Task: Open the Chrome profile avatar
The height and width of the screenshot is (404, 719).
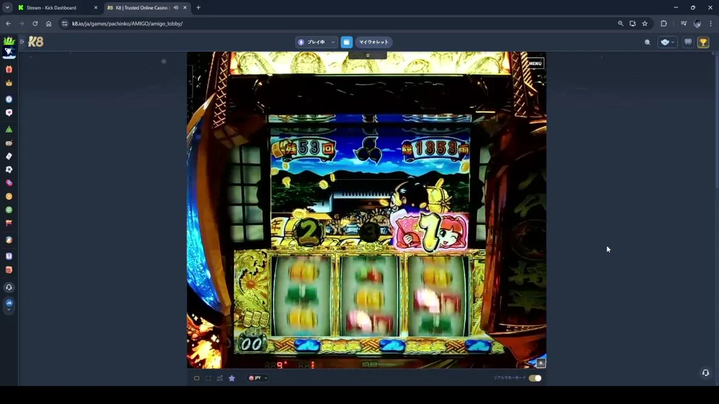Action: 697,24
